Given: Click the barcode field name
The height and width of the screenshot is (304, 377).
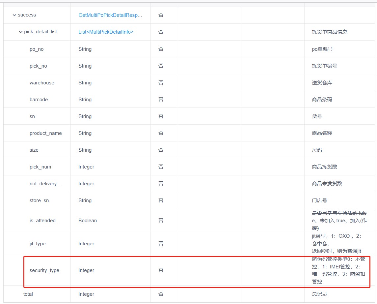Looking at the screenshot, I should click(x=39, y=100).
